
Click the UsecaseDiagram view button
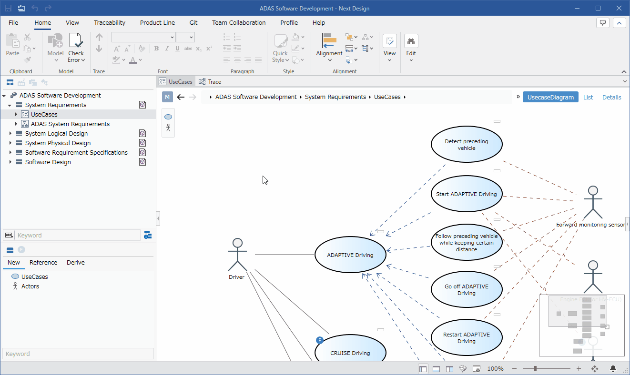(550, 97)
